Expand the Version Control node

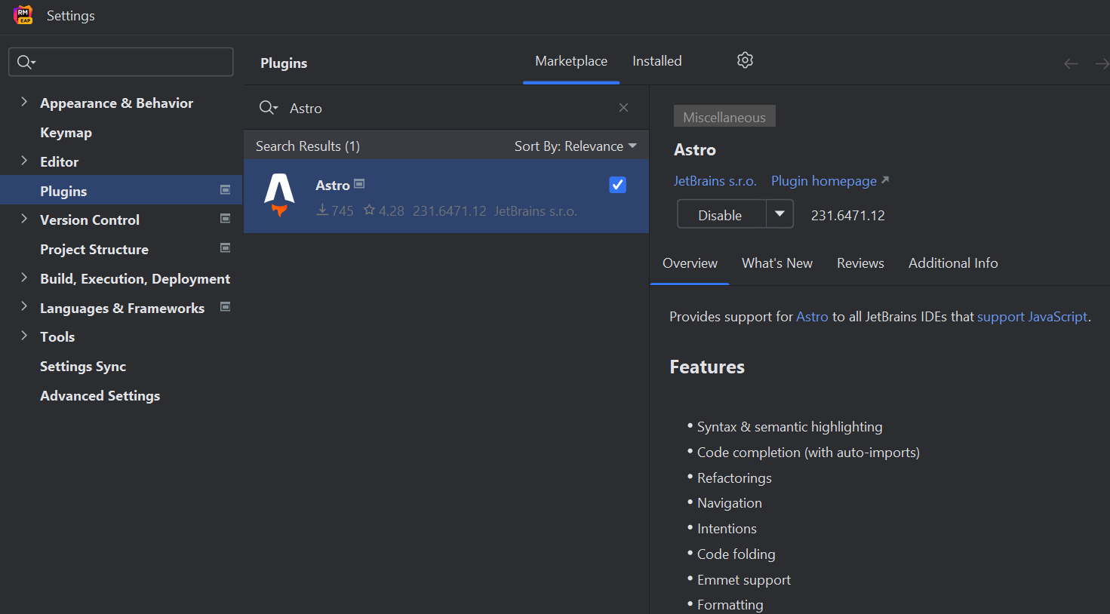point(24,219)
